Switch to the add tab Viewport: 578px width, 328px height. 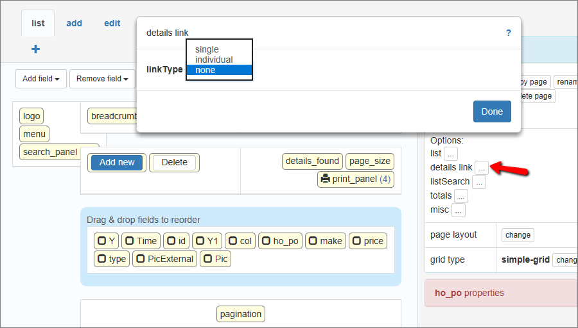coord(74,23)
